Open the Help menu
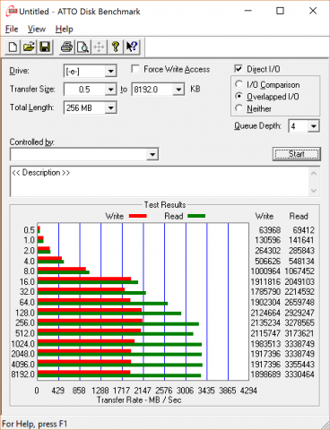This screenshot has width=330, height=430. 64,29
